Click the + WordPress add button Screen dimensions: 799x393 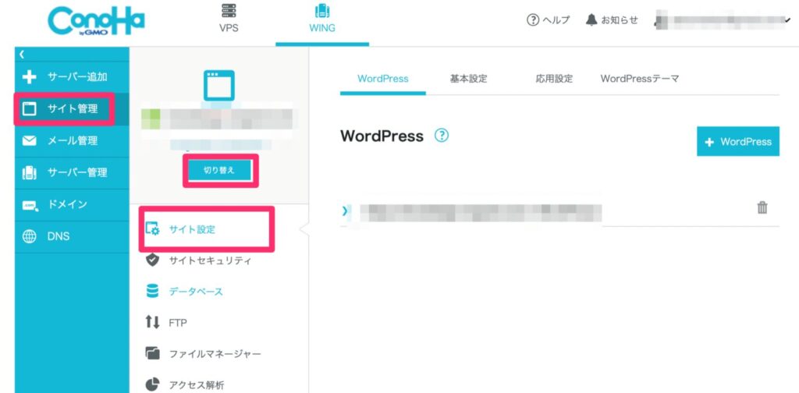coord(738,141)
